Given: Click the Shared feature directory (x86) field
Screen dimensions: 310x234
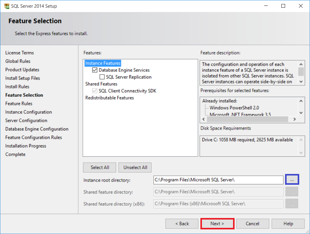Looking at the screenshot, I should pyautogui.click(x=218, y=204).
